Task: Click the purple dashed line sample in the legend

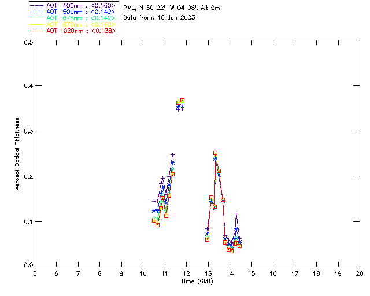Action: (37, 5)
